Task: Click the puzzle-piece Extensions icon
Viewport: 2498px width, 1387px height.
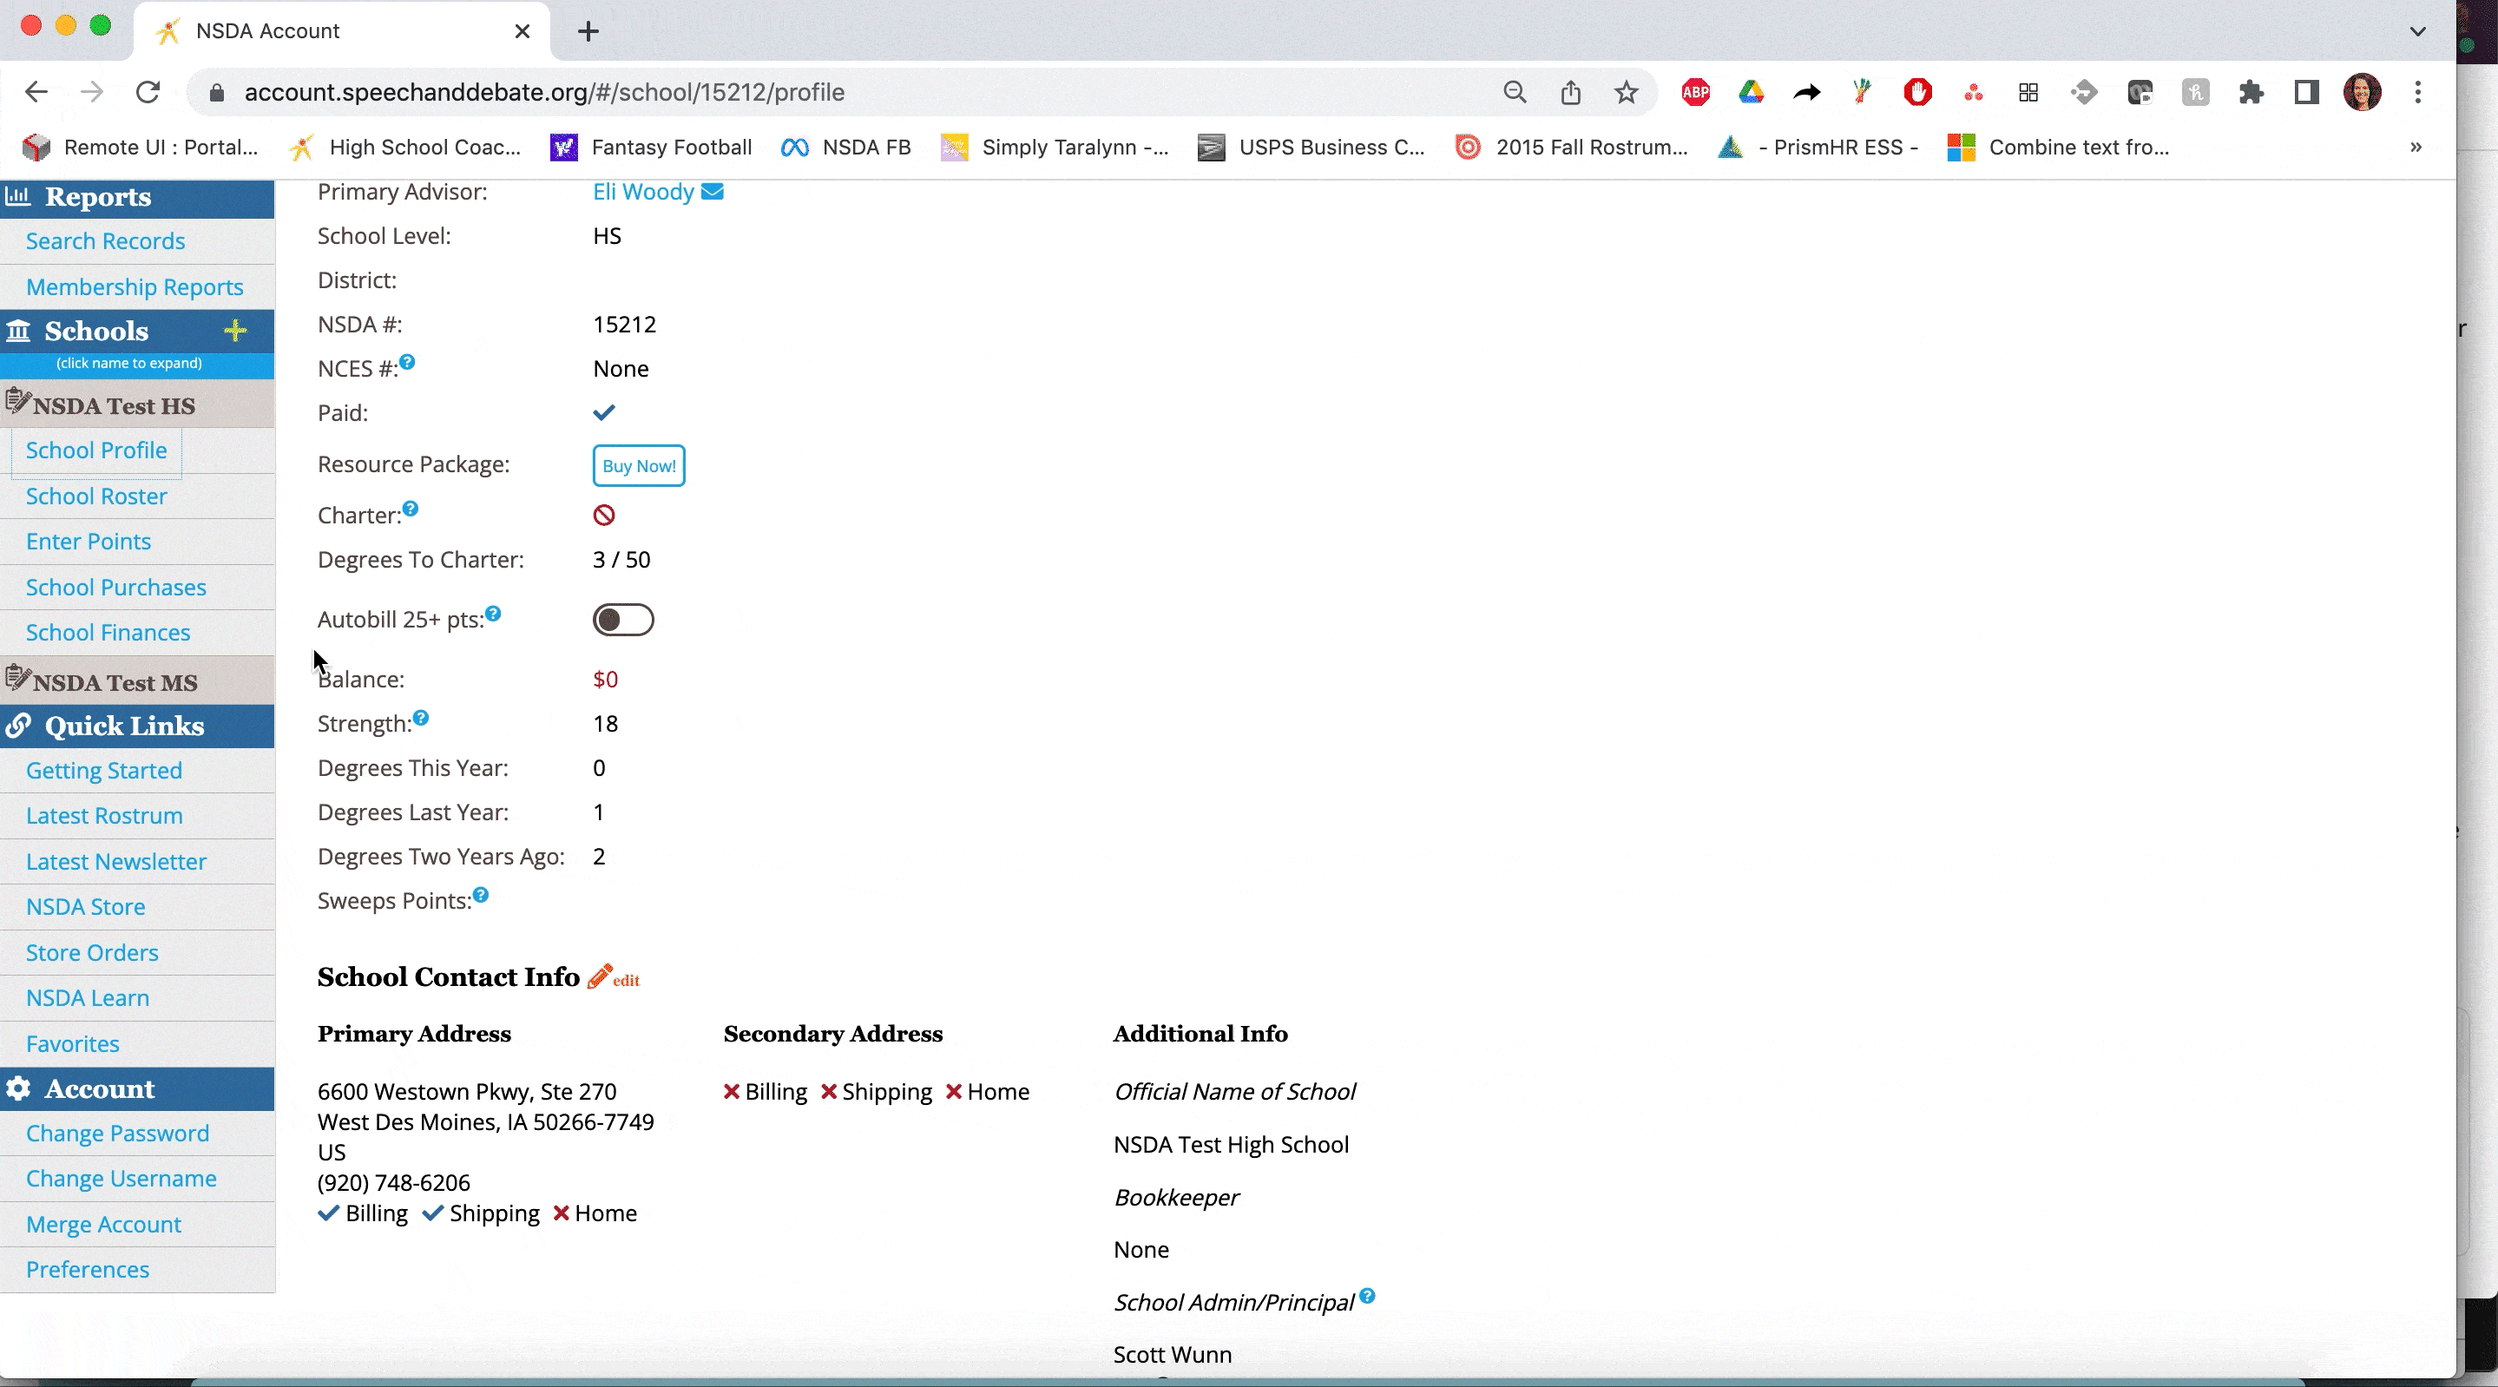Action: pyautogui.click(x=2251, y=92)
